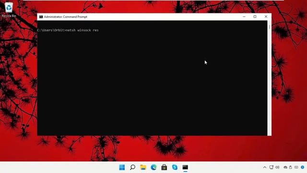The width and height of the screenshot is (307, 173).
Task: Open Microsoft Store from taskbar
Action: coord(164,167)
